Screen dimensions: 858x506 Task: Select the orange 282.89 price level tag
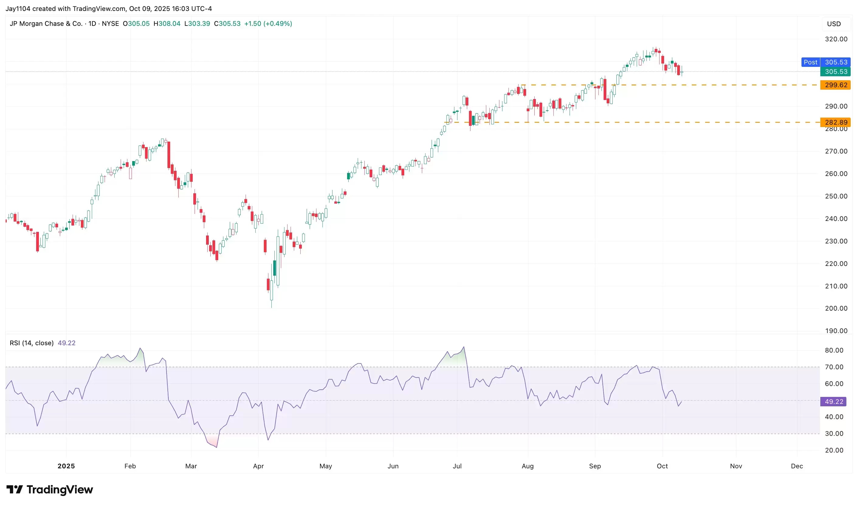835,122
